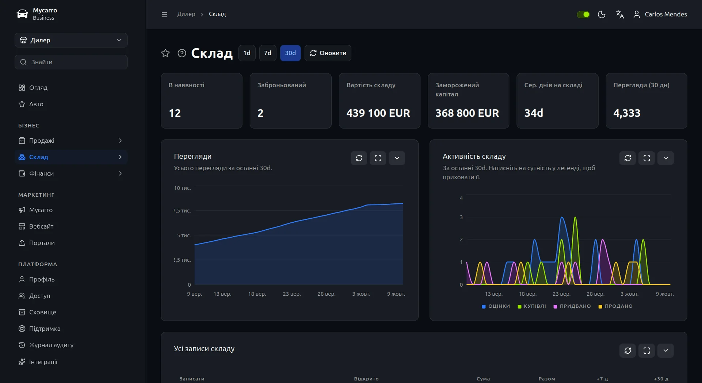Collapse the Активність складу panel chevron
The height and width of the screenshot is (383, 702).
pyautogui.click(x=666, y=158)
